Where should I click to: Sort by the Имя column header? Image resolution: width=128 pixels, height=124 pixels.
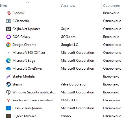click(3, 6)
